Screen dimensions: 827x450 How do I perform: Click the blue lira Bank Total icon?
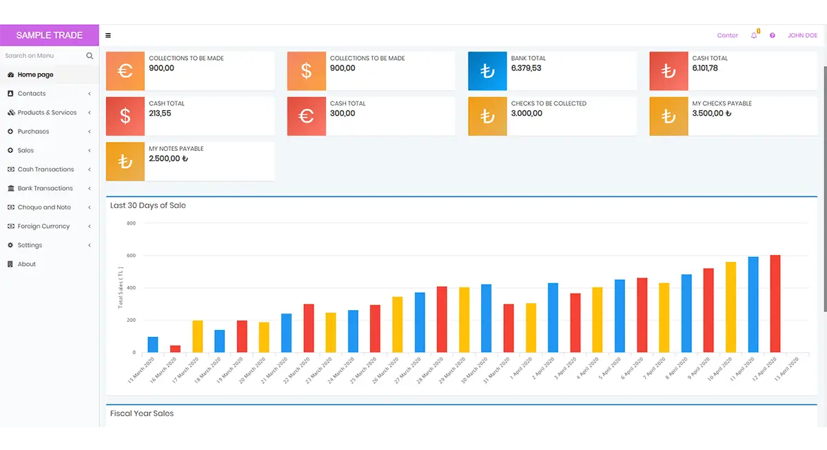(487, 70)
